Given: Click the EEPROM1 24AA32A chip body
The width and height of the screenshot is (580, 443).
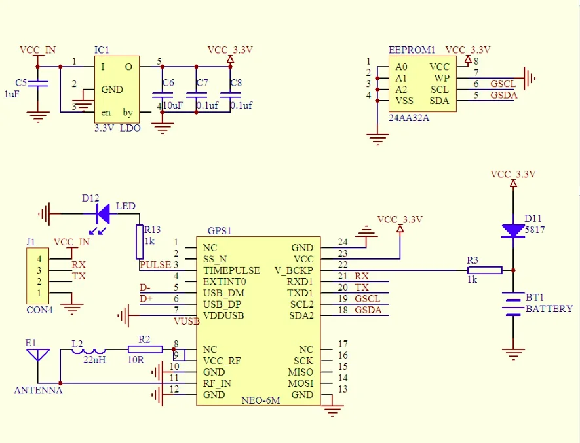Looking at the screenshot, I should pyautogui.click(x=422, y=84).
